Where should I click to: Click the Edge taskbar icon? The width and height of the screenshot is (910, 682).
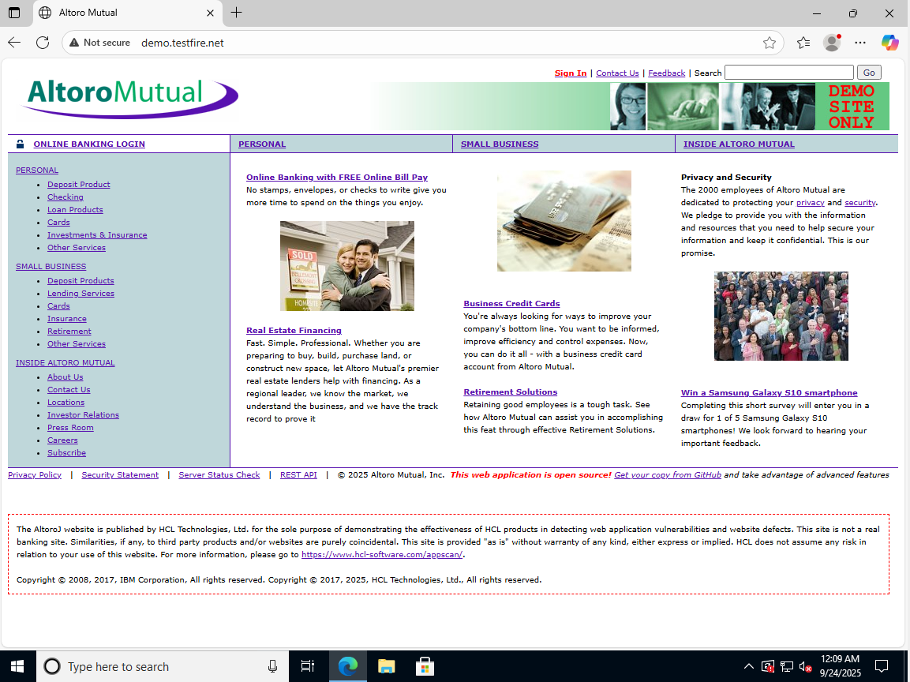tap(347, 666)
